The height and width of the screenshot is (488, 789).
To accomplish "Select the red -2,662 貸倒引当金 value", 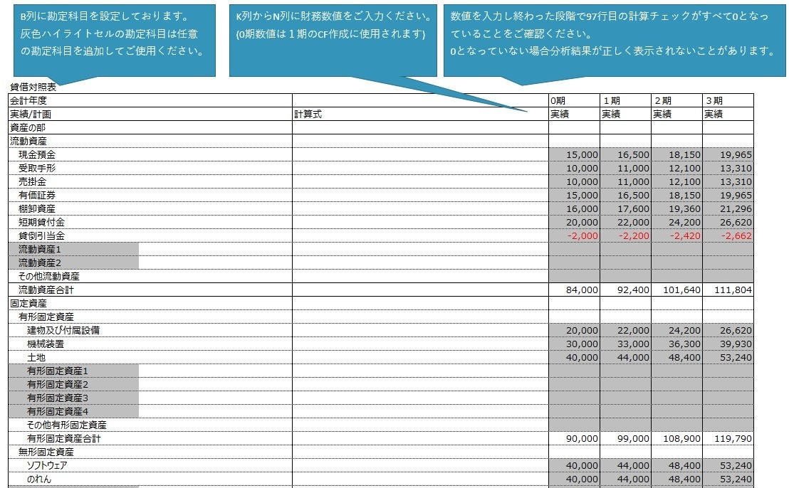I will pos(728,236).
